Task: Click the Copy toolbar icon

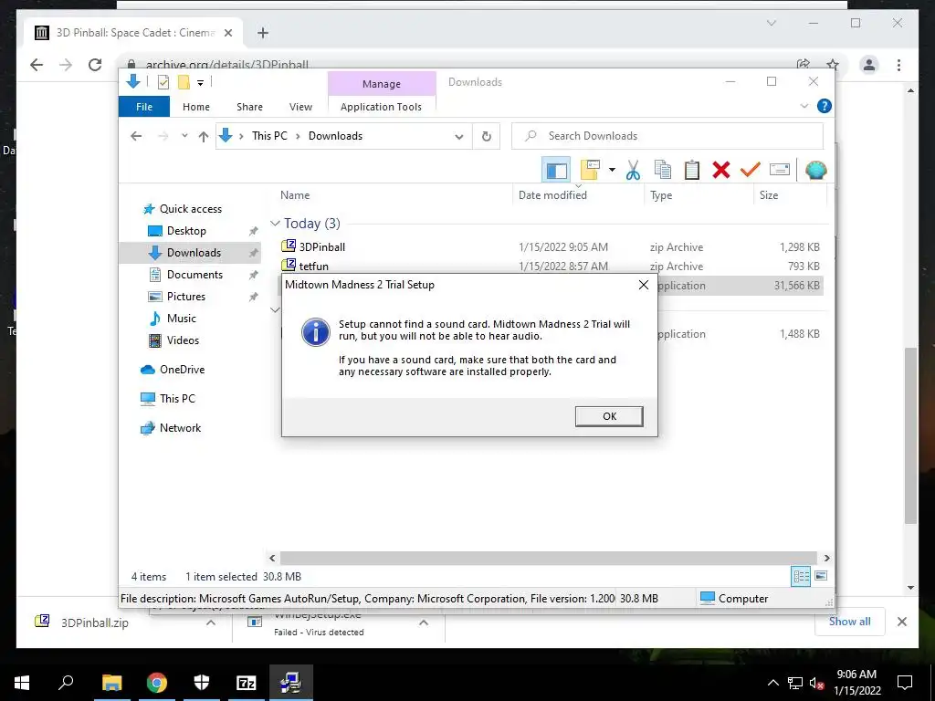Action: (x=663, y=171)
